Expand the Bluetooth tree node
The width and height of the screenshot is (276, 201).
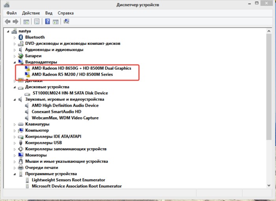[15, 37]
